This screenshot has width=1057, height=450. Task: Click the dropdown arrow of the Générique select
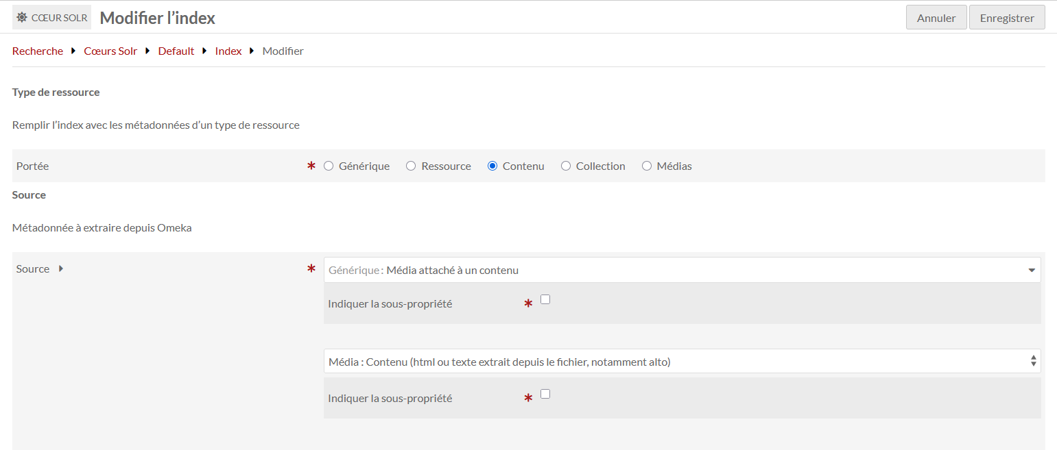[x=1031, y=271]
